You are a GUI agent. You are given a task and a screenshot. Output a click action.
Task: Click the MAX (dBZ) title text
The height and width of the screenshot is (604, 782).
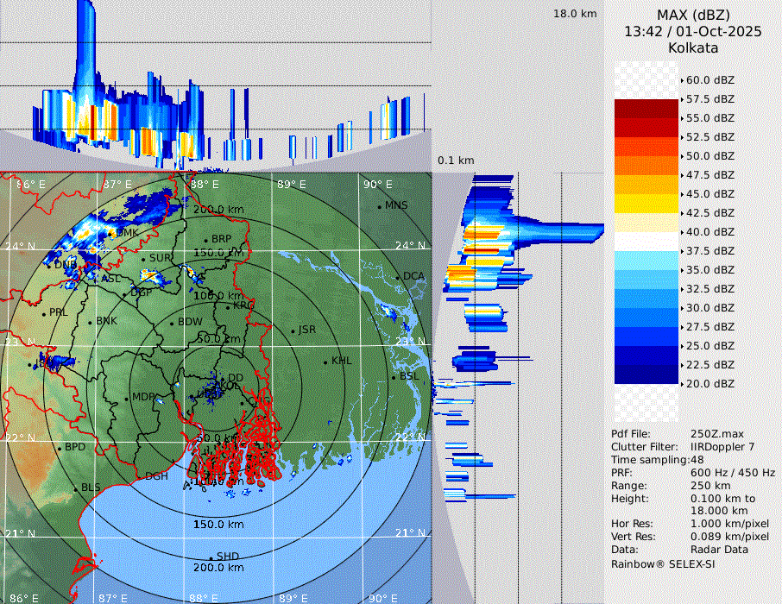coord(692,15)
